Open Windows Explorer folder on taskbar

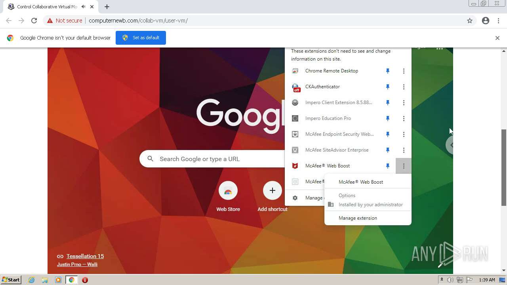tap(45, 280)
